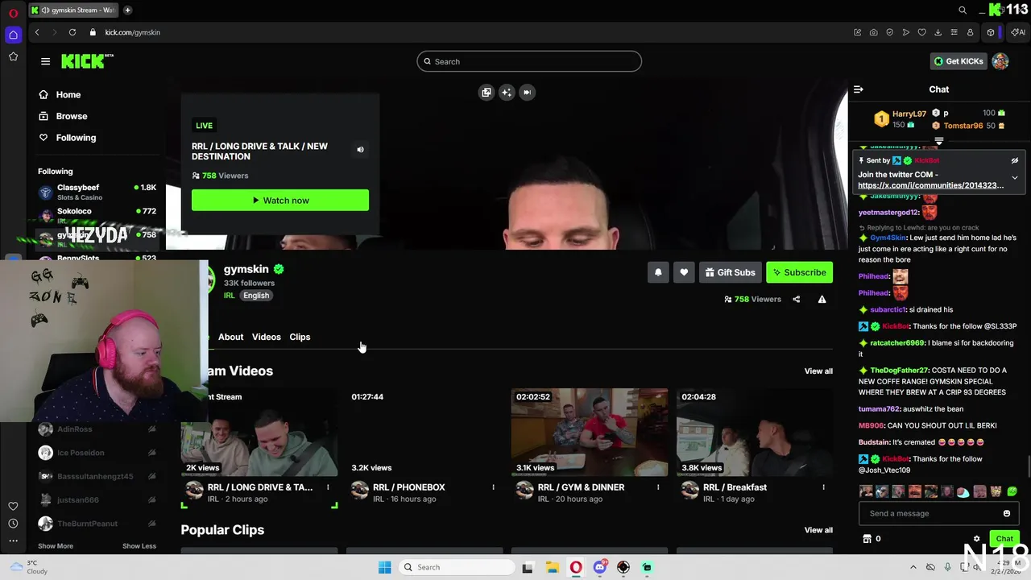Screen dimensions: 1031x580
Task: Click the green Chat send button
Action: pyautogui.click(x=1004, y=539)
